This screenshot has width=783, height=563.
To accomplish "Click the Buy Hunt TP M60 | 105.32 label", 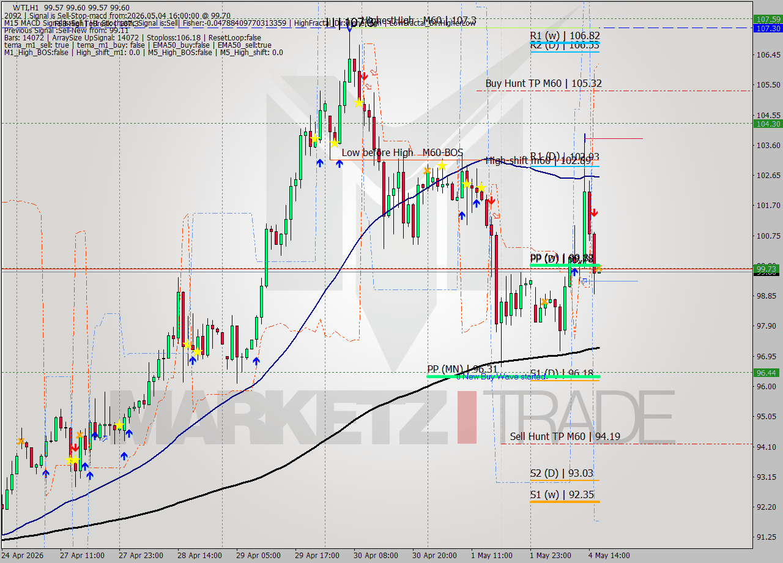I will click(544, 83).
